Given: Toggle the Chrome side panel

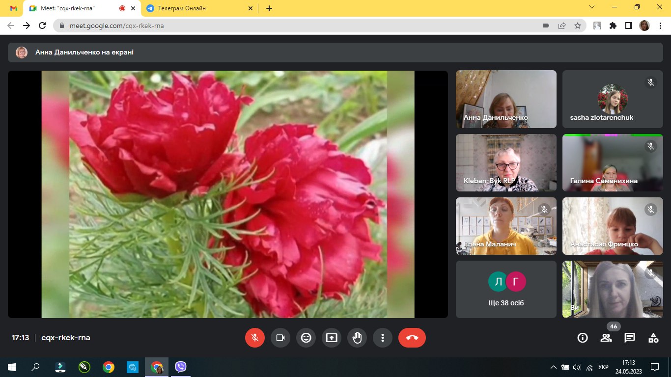Looking at the screenshot, I should point(628,26).
